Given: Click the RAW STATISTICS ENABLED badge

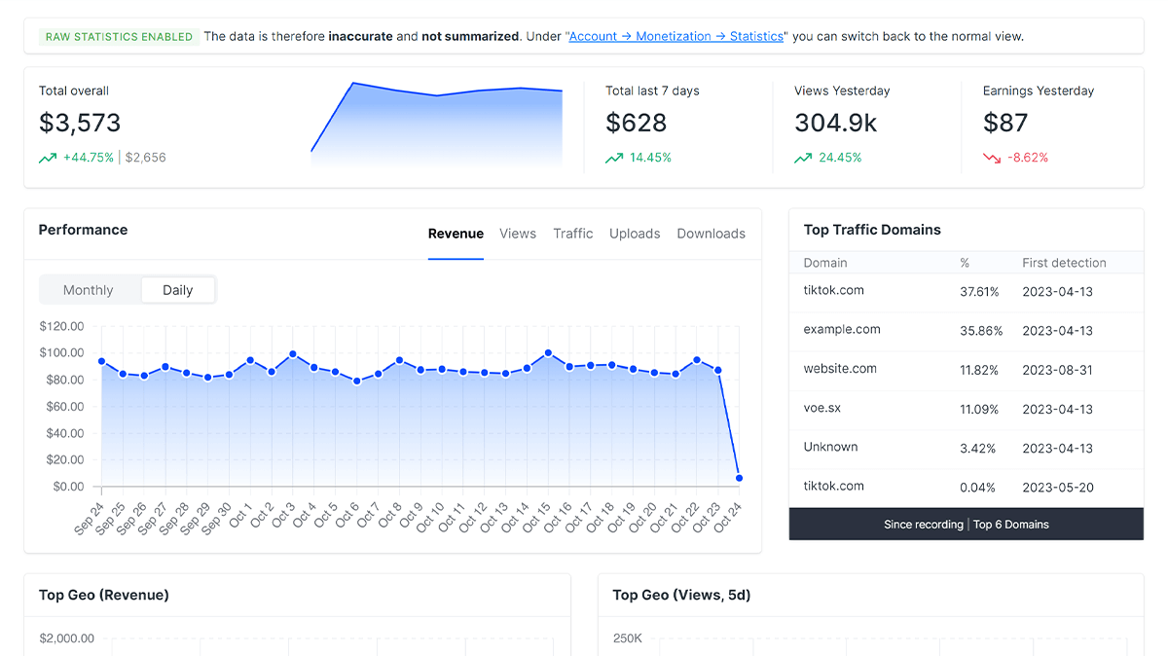Looking at the screenshot, I should pos(119,37).
